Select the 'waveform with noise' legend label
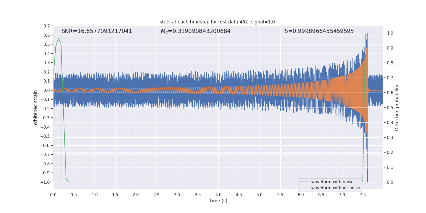The image size is (426, 213). pos(332,182)
